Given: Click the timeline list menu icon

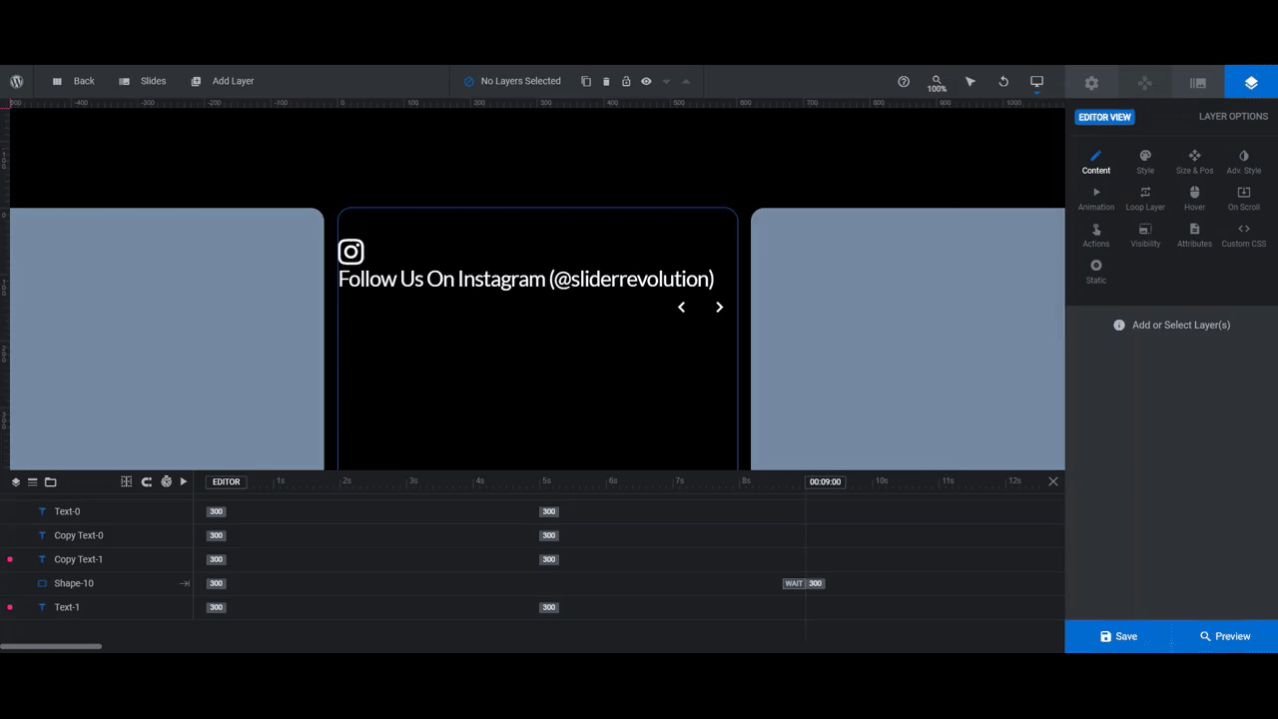Looking at the screenshot, I should (33, 482).
